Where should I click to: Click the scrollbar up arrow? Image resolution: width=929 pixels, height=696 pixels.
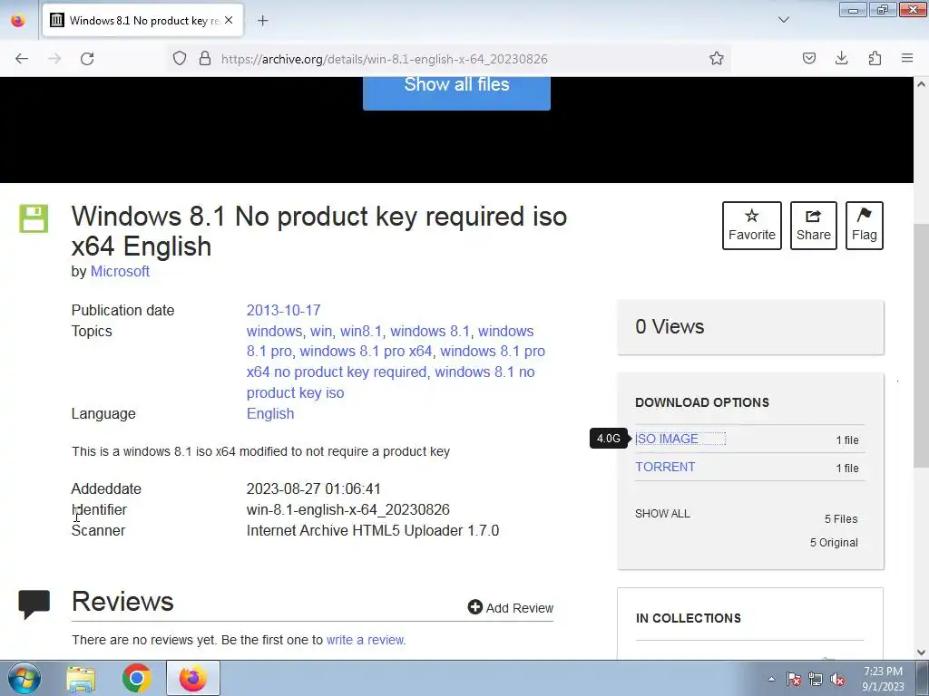coord(922,84)
